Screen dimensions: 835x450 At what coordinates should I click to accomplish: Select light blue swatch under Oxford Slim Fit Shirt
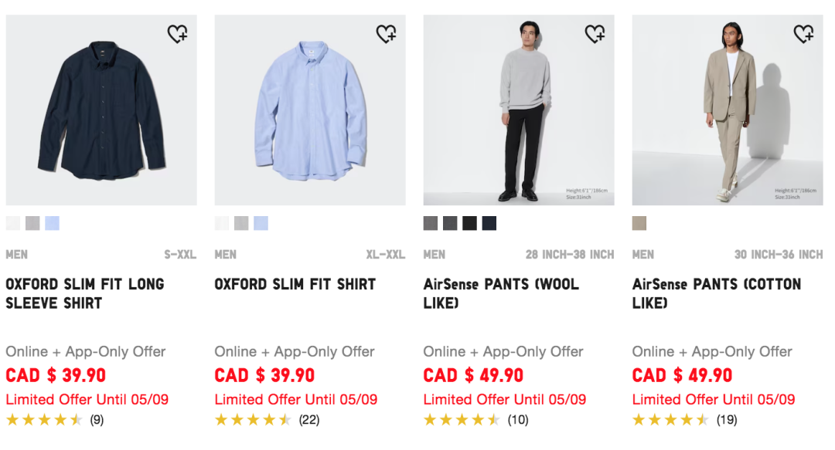[261, 223]
